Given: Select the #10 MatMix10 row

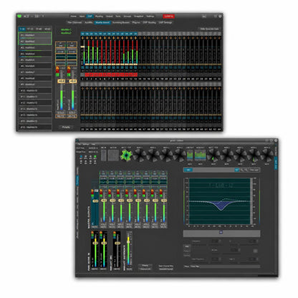Looking at the screenshot, I should click(35, 90).
